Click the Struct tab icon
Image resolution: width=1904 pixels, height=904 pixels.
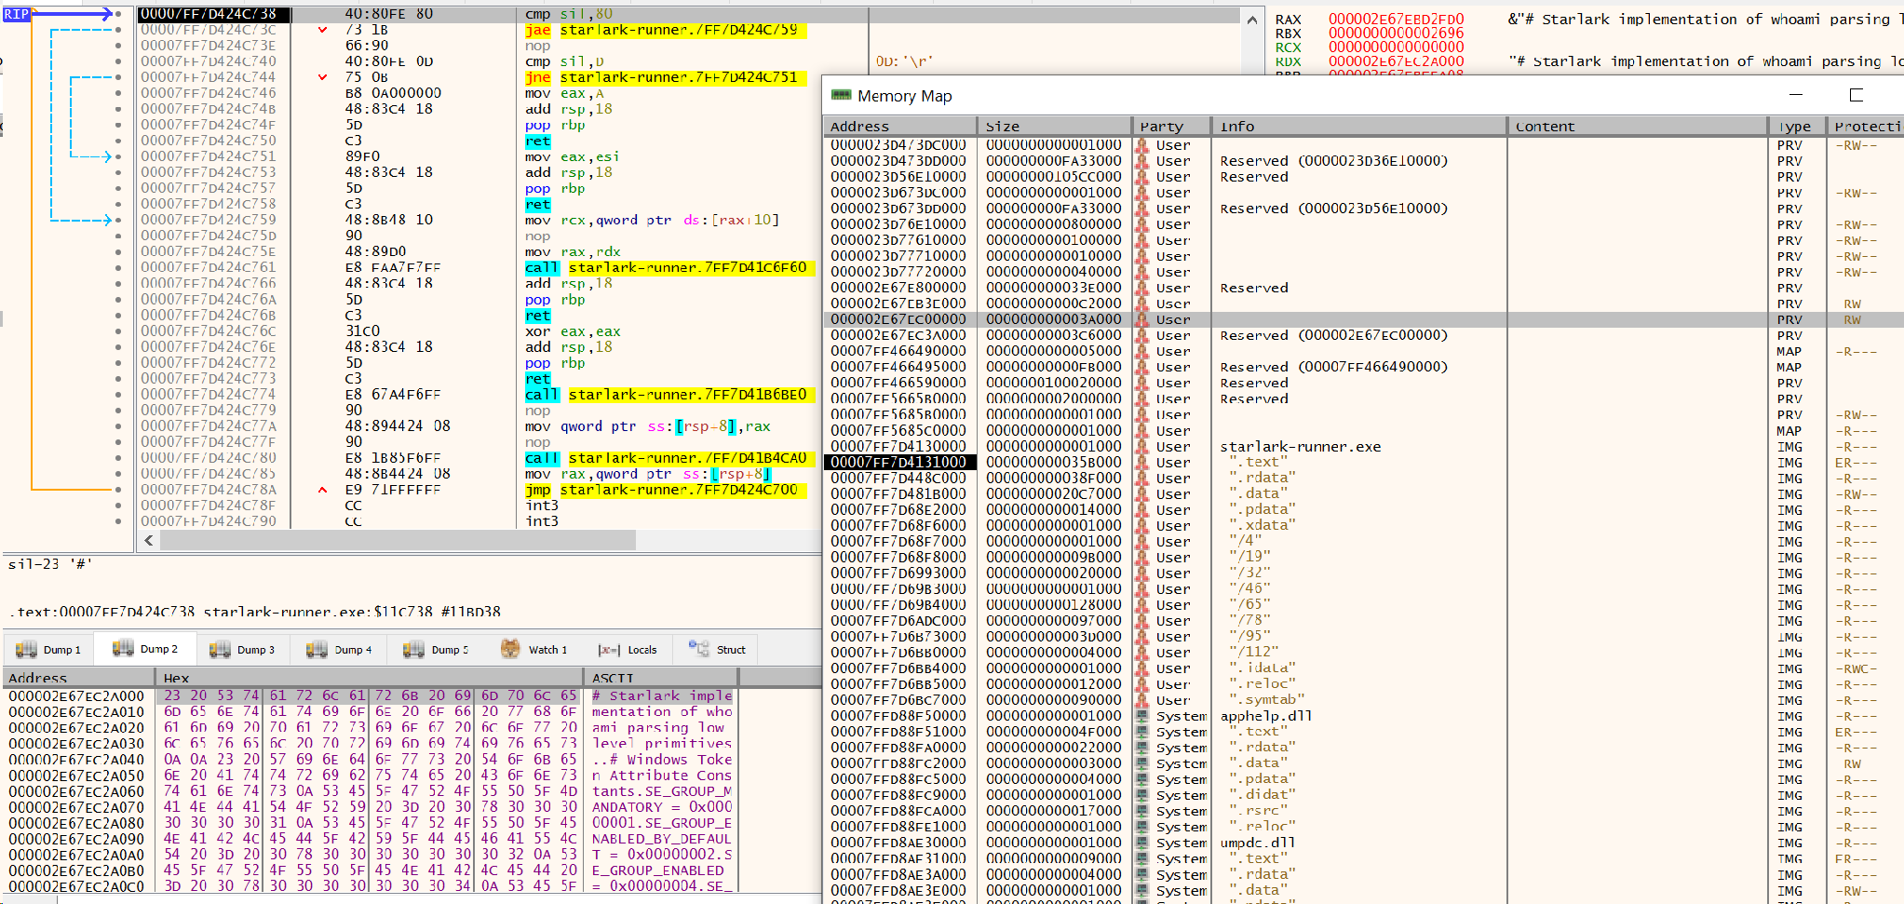[x=698, y=648]
